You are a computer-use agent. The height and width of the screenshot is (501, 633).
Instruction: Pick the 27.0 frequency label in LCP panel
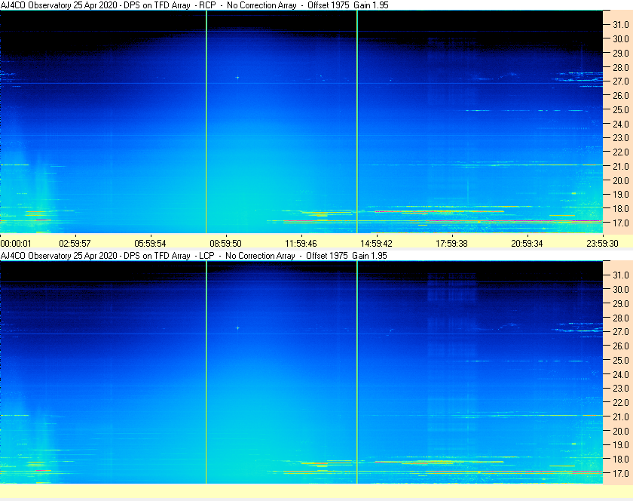point(621,331)
